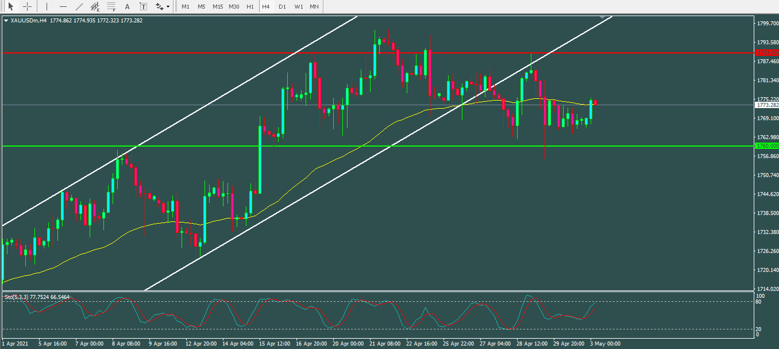
Task: Toggle the H4 timeframe button
Action: [265, 6]
